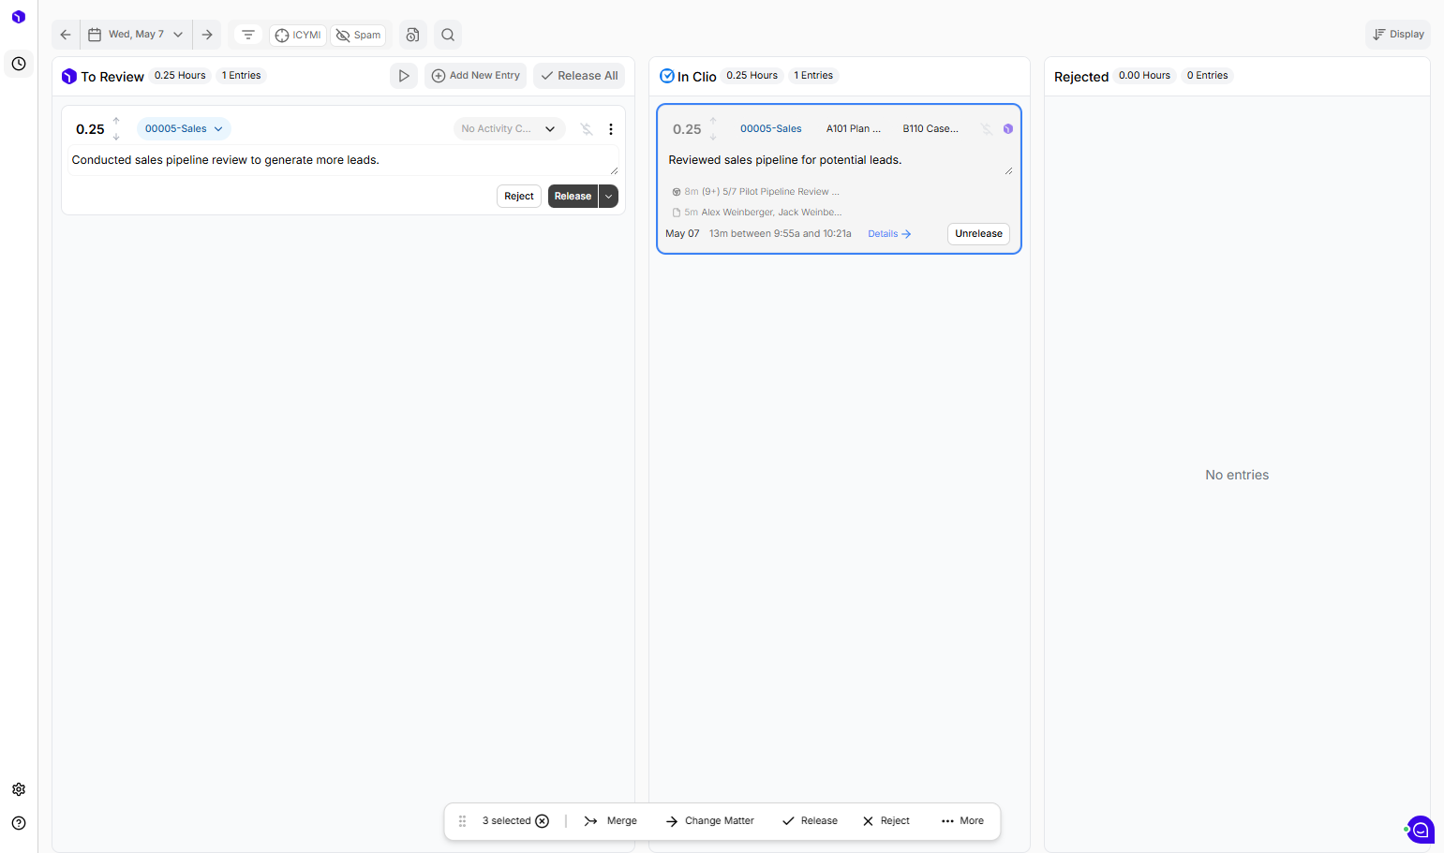Image resolution: width=1444 pixels, height=853 pixels.
Task: Open the search icon in the toolbar
Action: 448,35
